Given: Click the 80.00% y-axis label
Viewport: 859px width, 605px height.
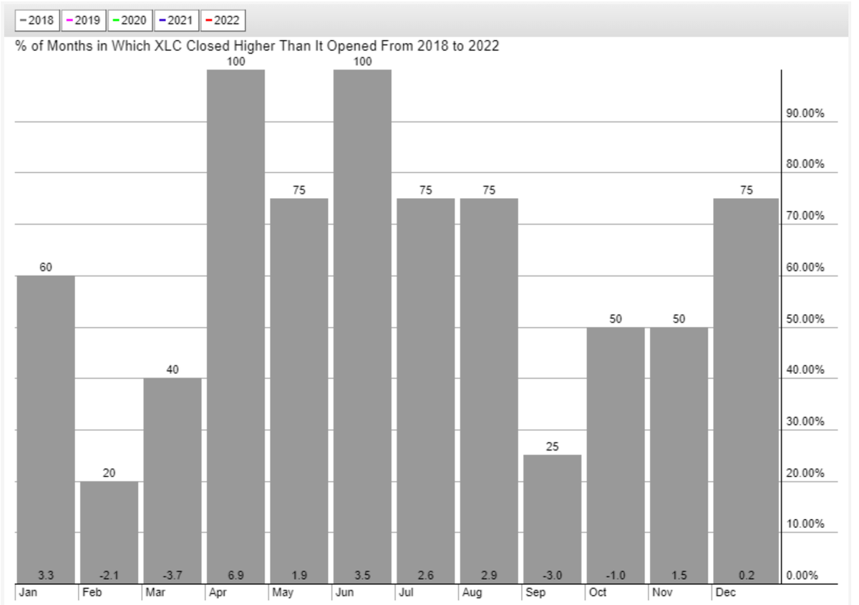Looking at the screenshot, I should click(x=805, y=164).
